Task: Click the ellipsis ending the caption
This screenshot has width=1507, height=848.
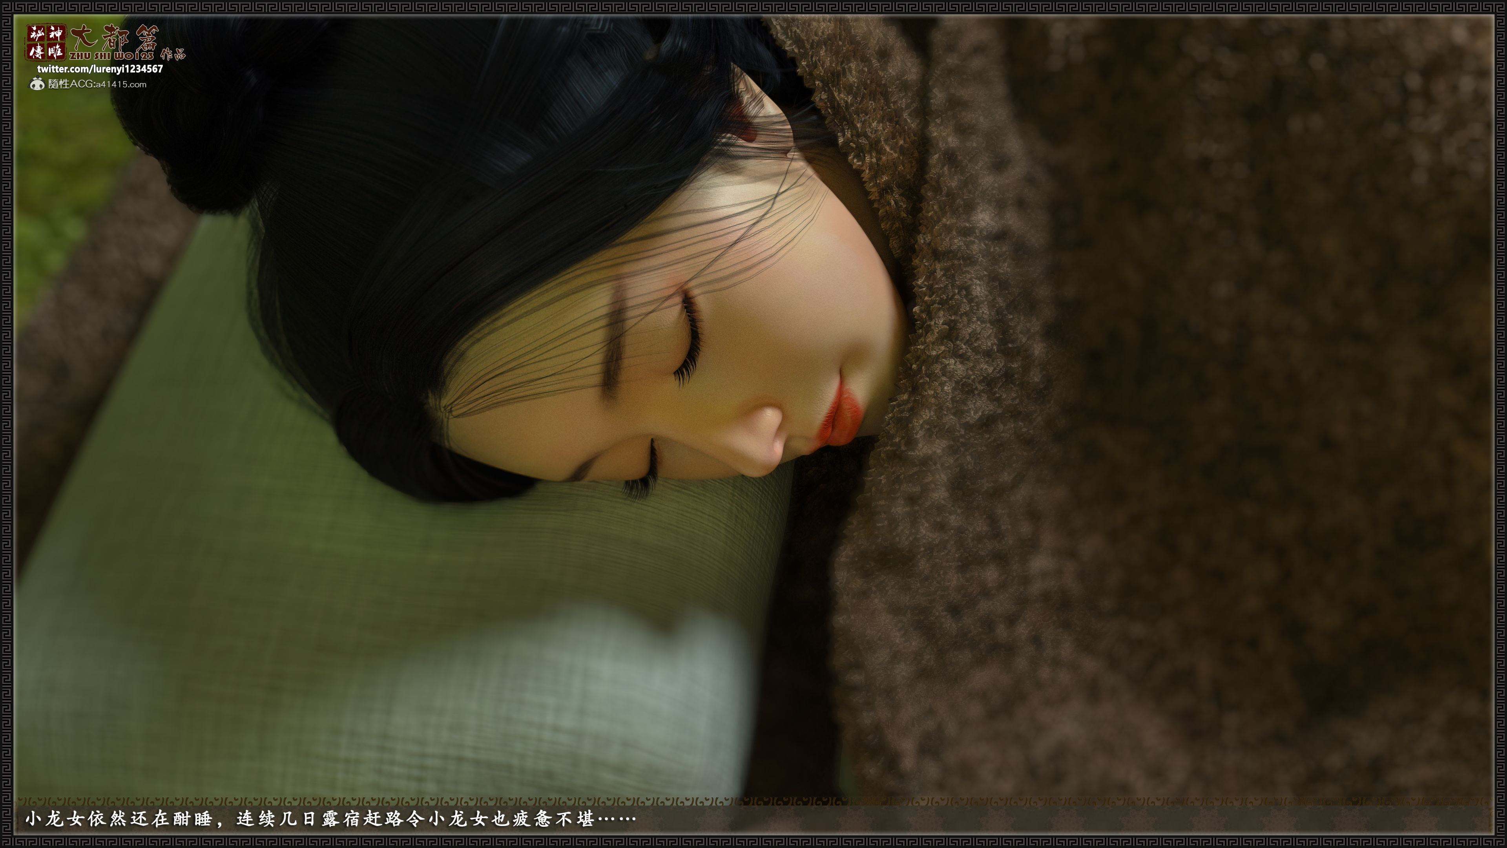Action: [617, 819]
